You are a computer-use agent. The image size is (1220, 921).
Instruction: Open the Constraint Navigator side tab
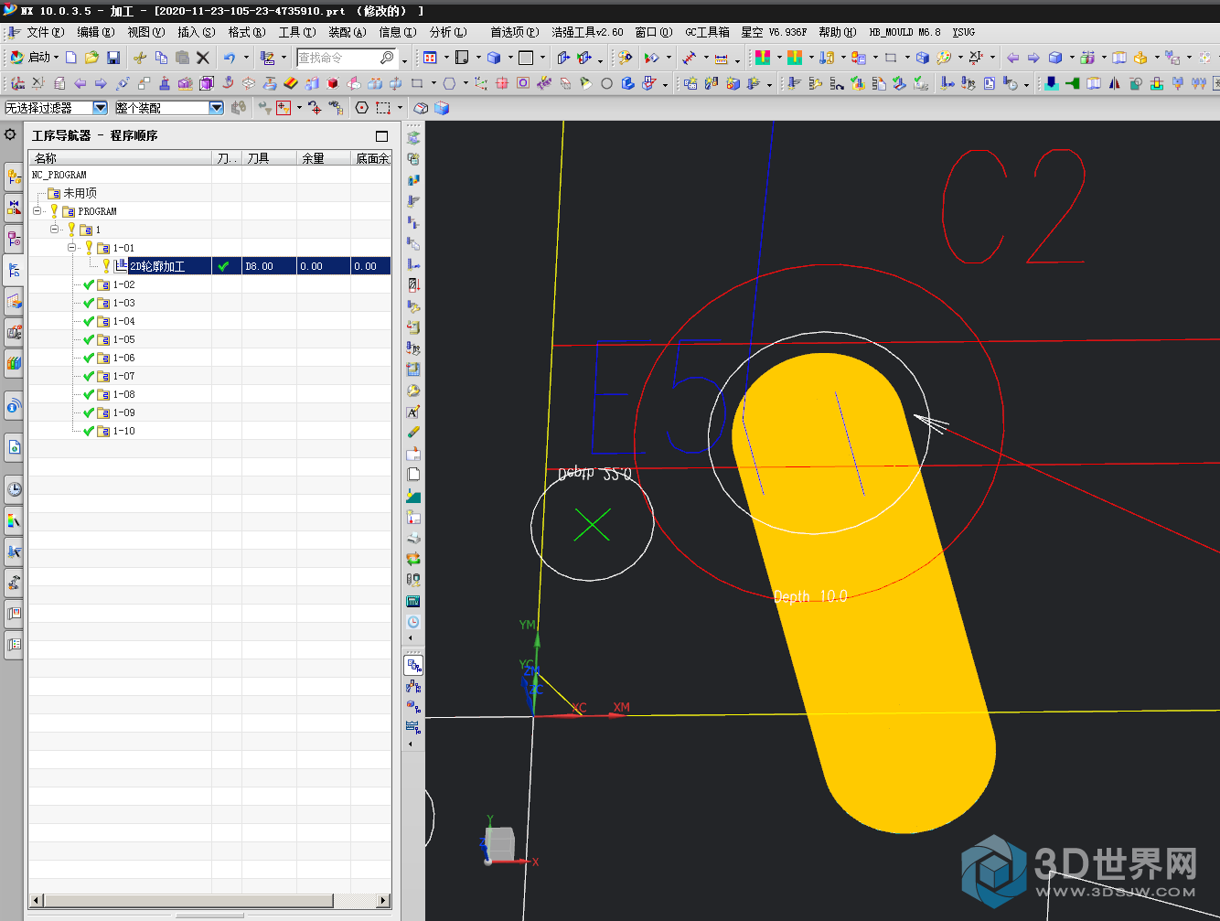[14, 208]
